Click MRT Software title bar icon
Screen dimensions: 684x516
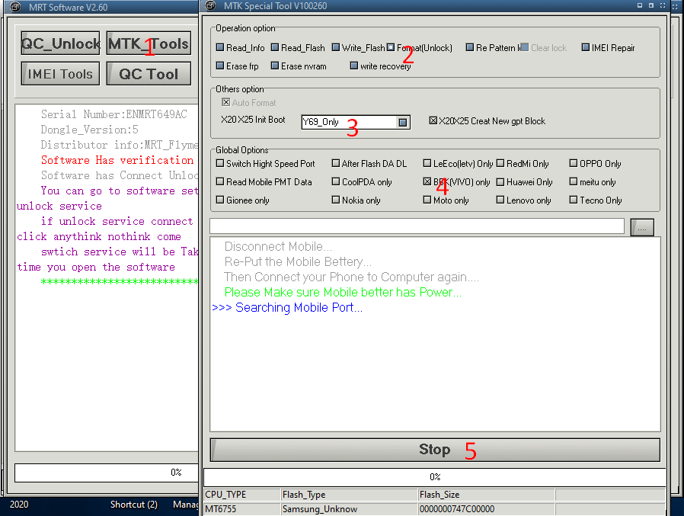point(14,7)
